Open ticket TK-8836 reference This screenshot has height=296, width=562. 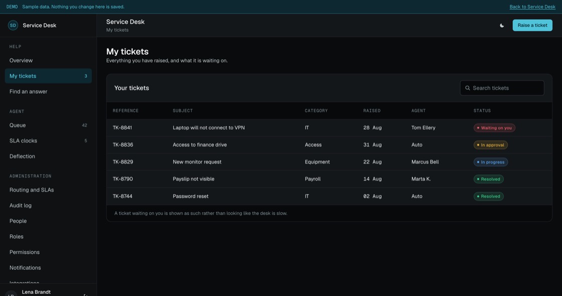(x=123, y=145)
